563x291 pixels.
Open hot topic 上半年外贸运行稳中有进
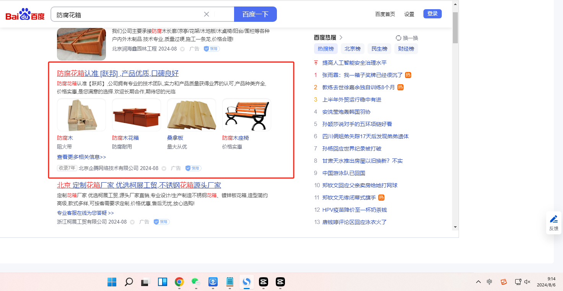(352, 100)
